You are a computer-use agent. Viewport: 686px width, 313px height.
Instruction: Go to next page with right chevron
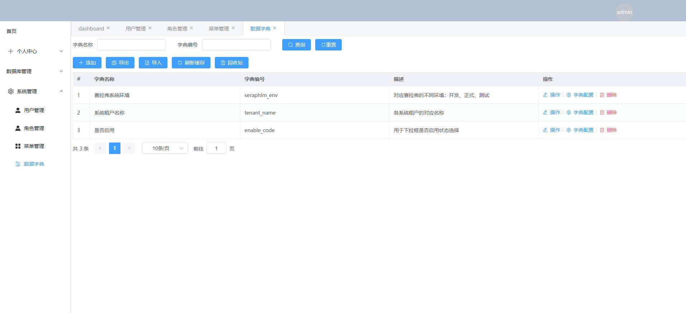[x=129, y=148]
